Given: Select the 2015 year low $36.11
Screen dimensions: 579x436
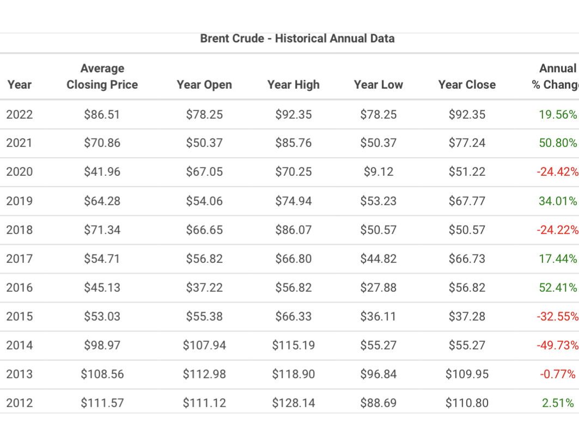Looking at the screenshot, I should 379,316.
